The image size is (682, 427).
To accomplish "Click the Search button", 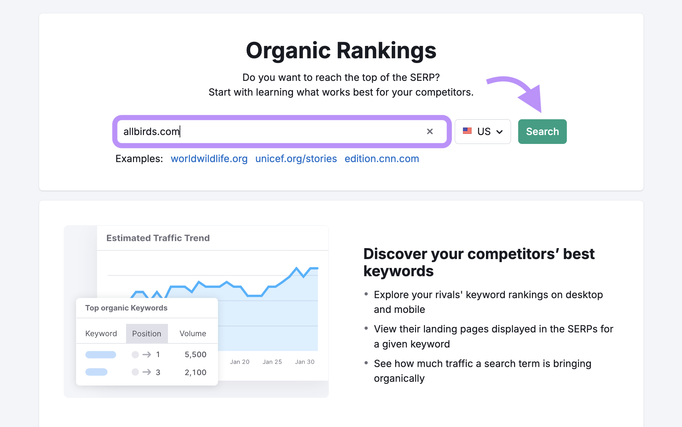I will point(542,131).
